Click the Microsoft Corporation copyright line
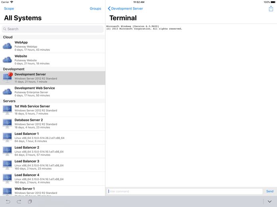This screenshot has width=277, height=207. pyautogui.click(x=144, y=29)
